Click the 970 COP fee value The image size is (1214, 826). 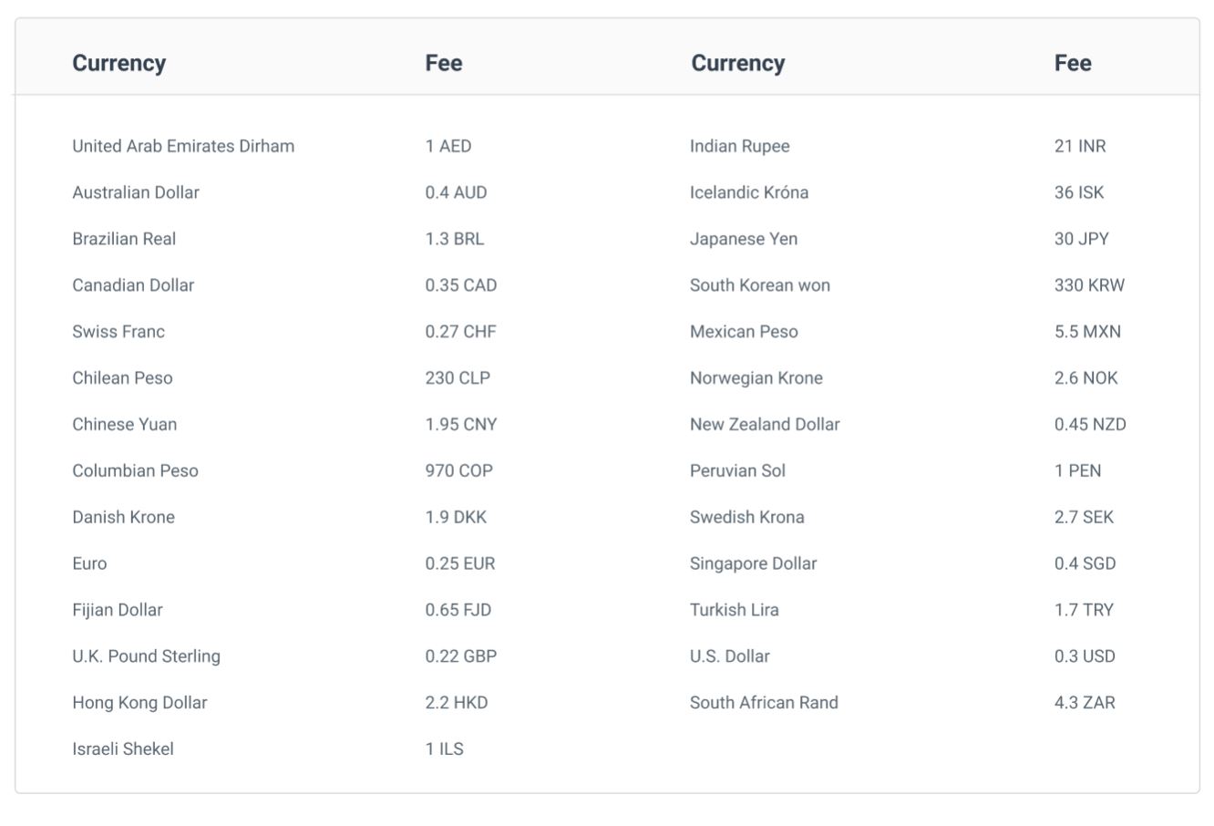pos(458,471)
